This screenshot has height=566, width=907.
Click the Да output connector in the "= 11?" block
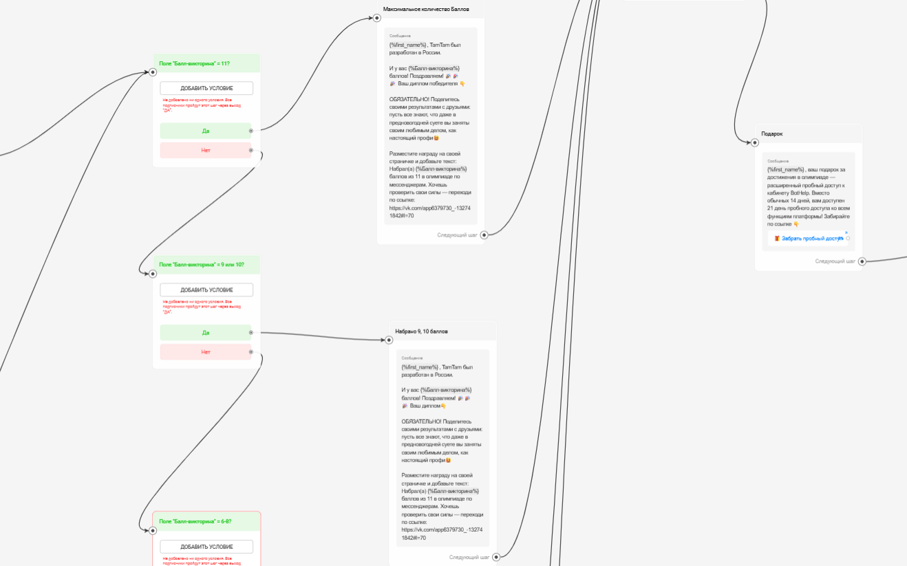tap(250, 131)
